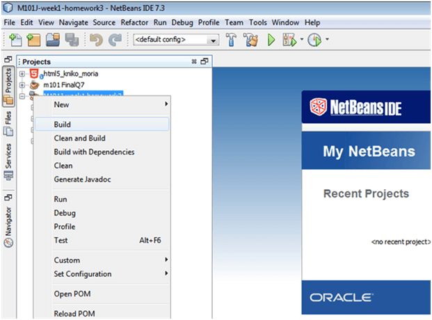Select Build with Dependencies
The height and width of the screenshot is (320, 432).
102,152
